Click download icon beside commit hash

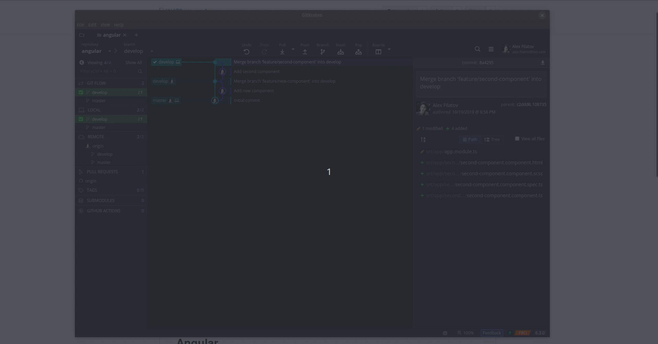click(x=543, y=62)
